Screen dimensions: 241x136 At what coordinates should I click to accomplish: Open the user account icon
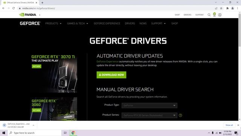(x=220, y=15)
